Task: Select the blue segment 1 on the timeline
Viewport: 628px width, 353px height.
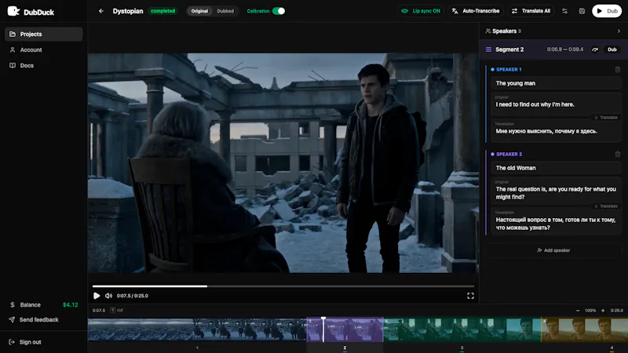Action: click(x=197, y=329)
